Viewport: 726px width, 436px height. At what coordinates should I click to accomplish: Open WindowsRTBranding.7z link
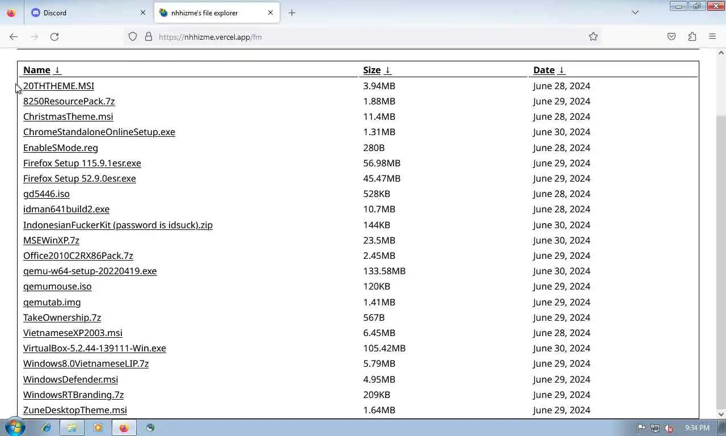point(73,395)
